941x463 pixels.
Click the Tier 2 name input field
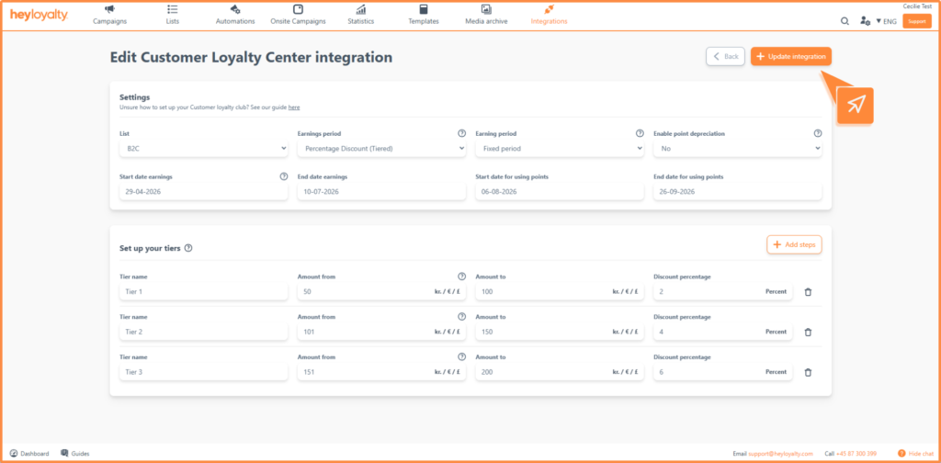pos(204,332)
